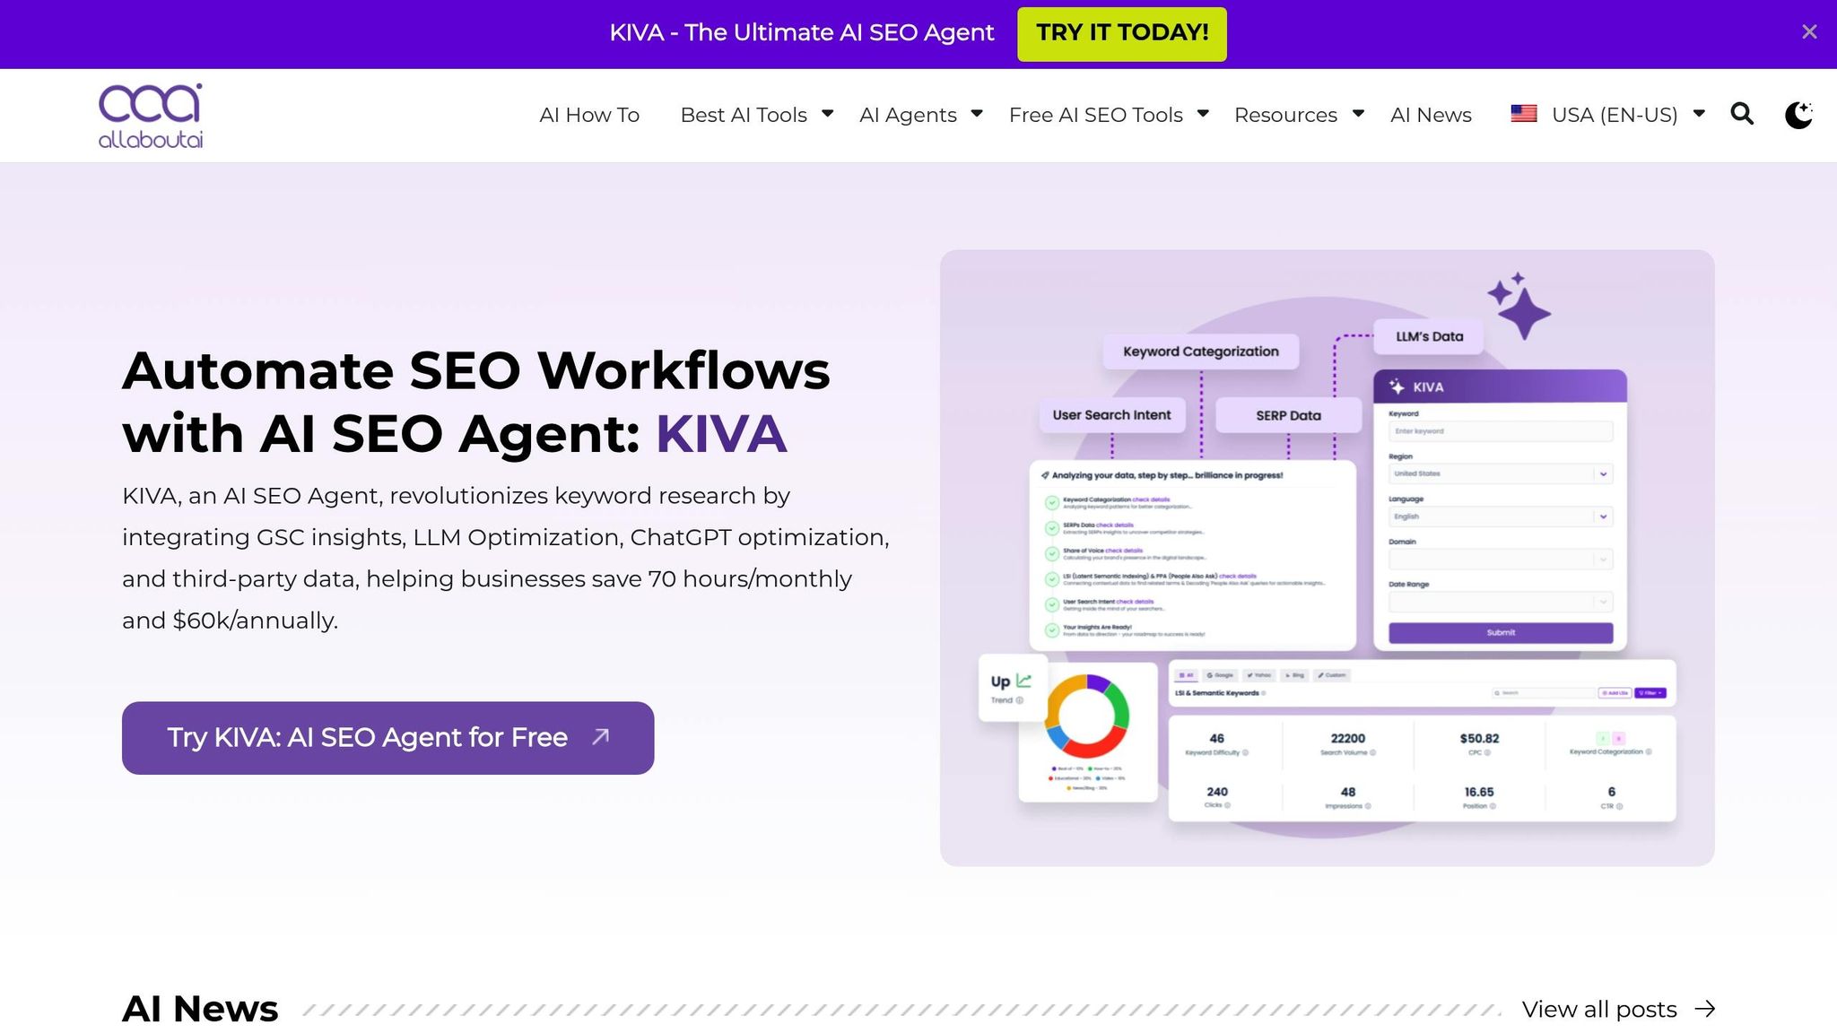Click the arrow beside View all posts
Screen dimensions: 1837x1033
1705,1009
